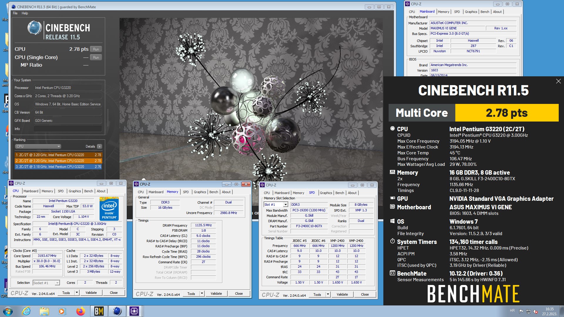Image resolution: width=564 pixels, height=317 pixels.
Task: Click the MAXIMUS VI GENE model field
Action: (457, 28)
